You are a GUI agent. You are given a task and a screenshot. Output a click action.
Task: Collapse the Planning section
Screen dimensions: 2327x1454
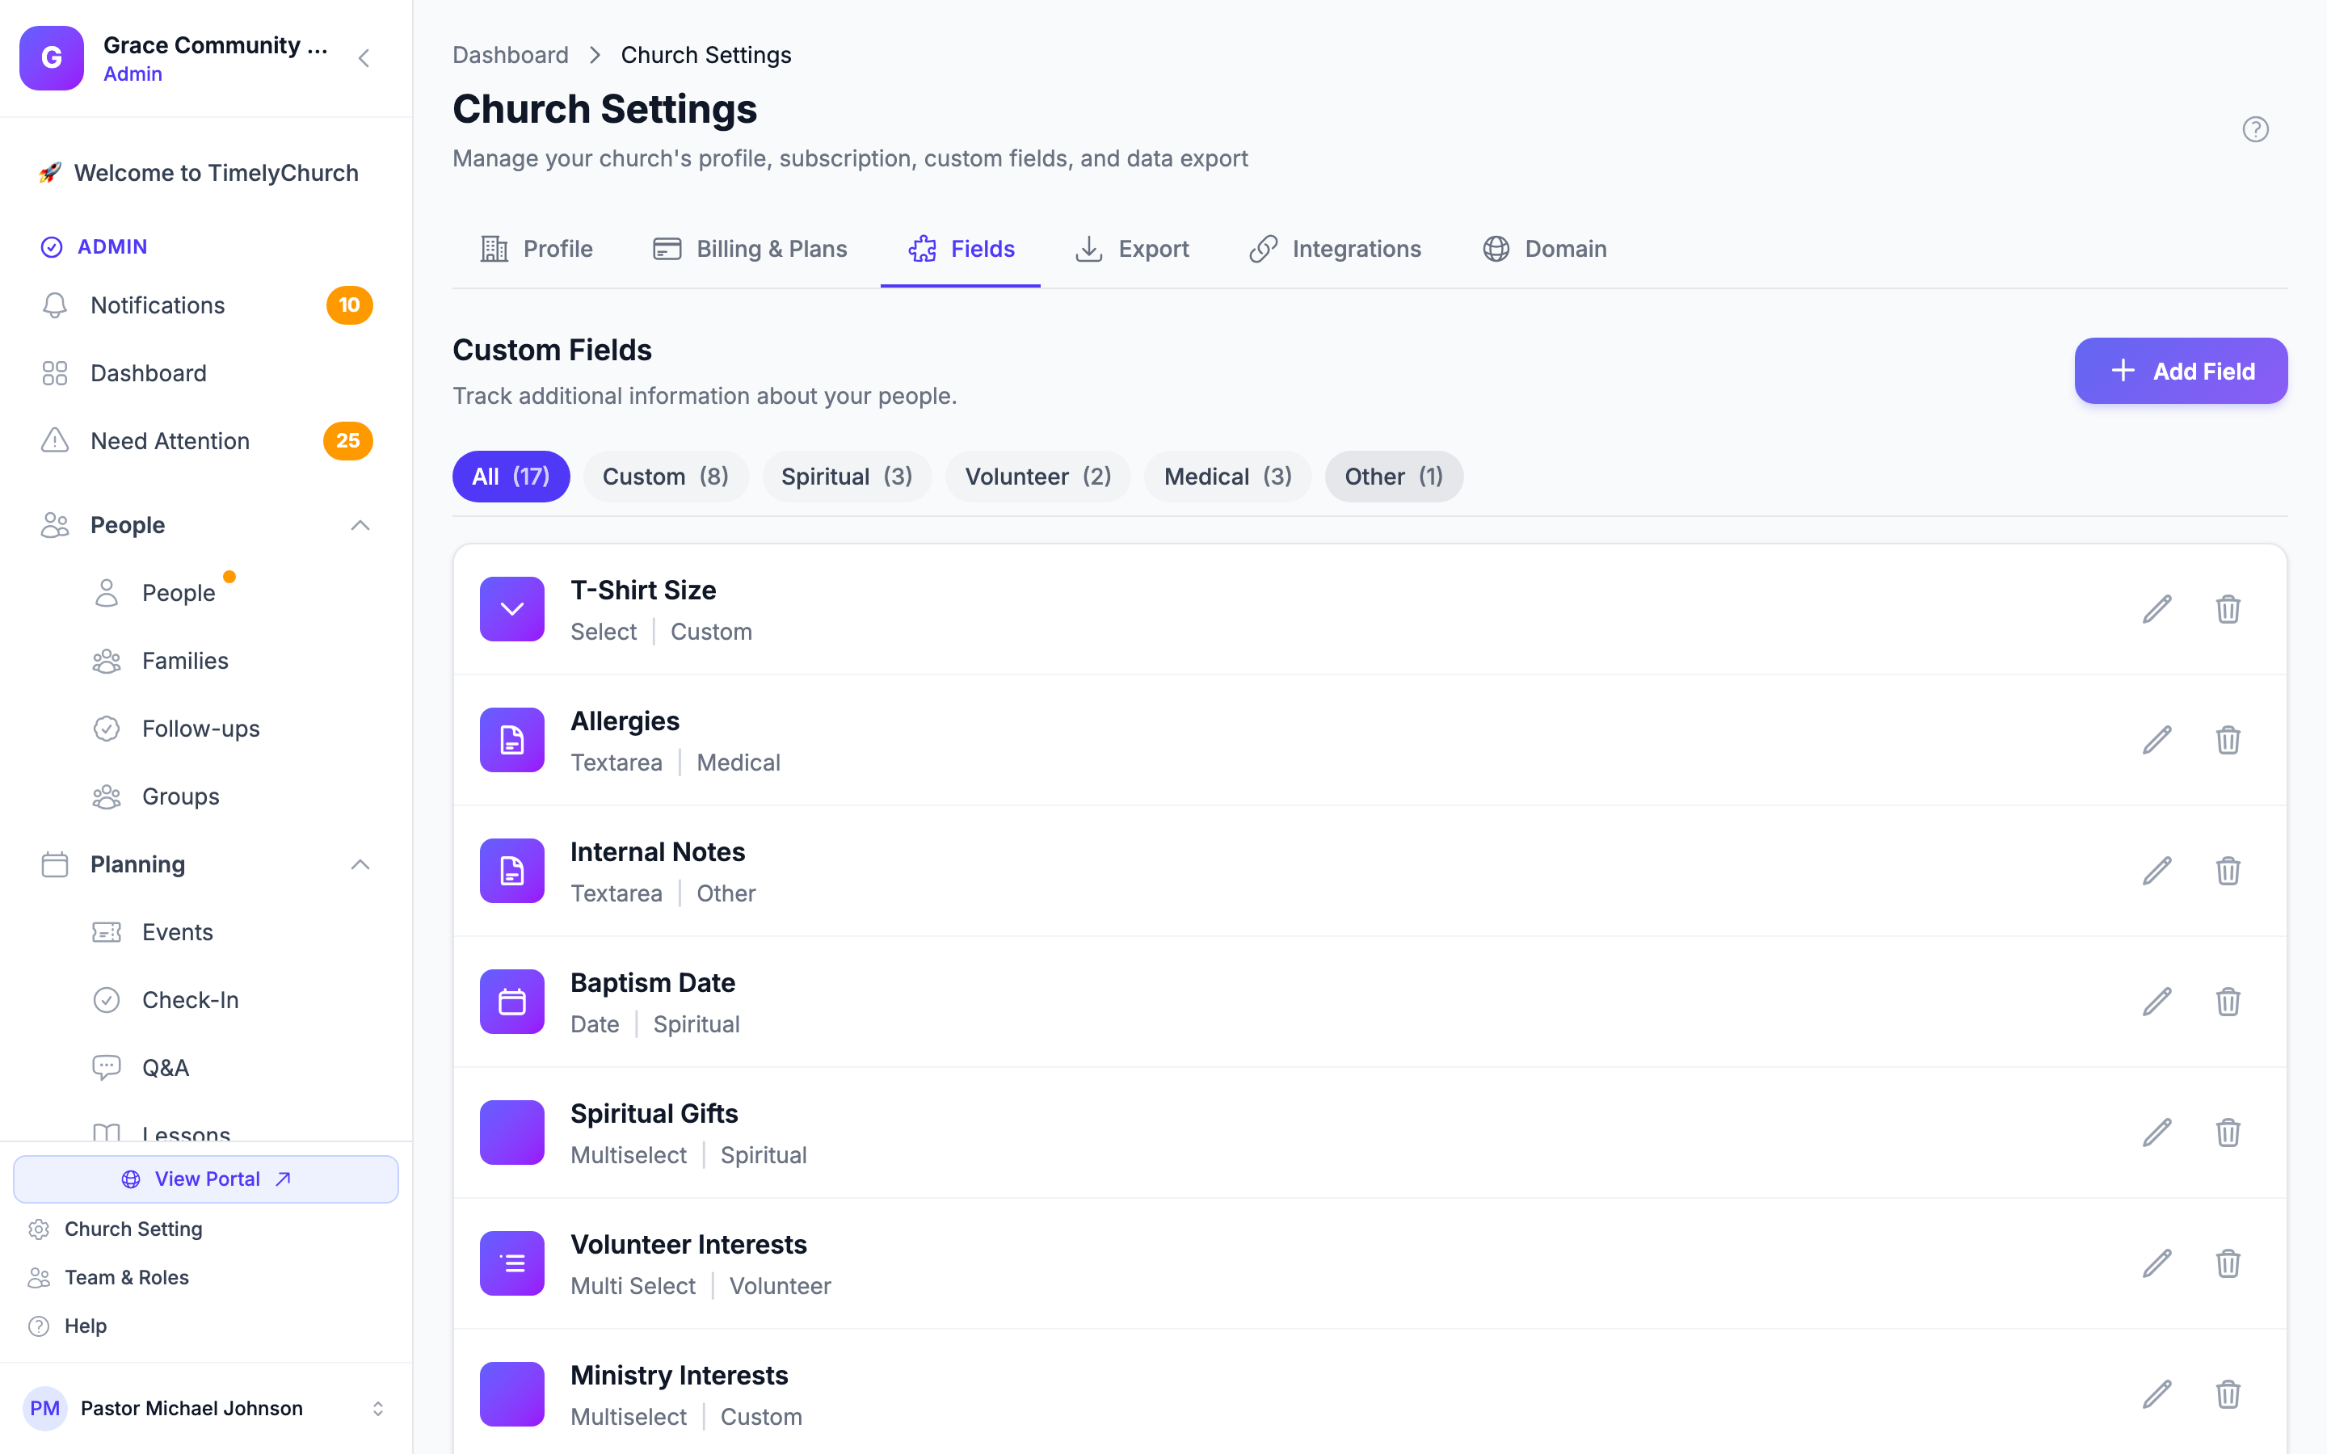point(360,864)
